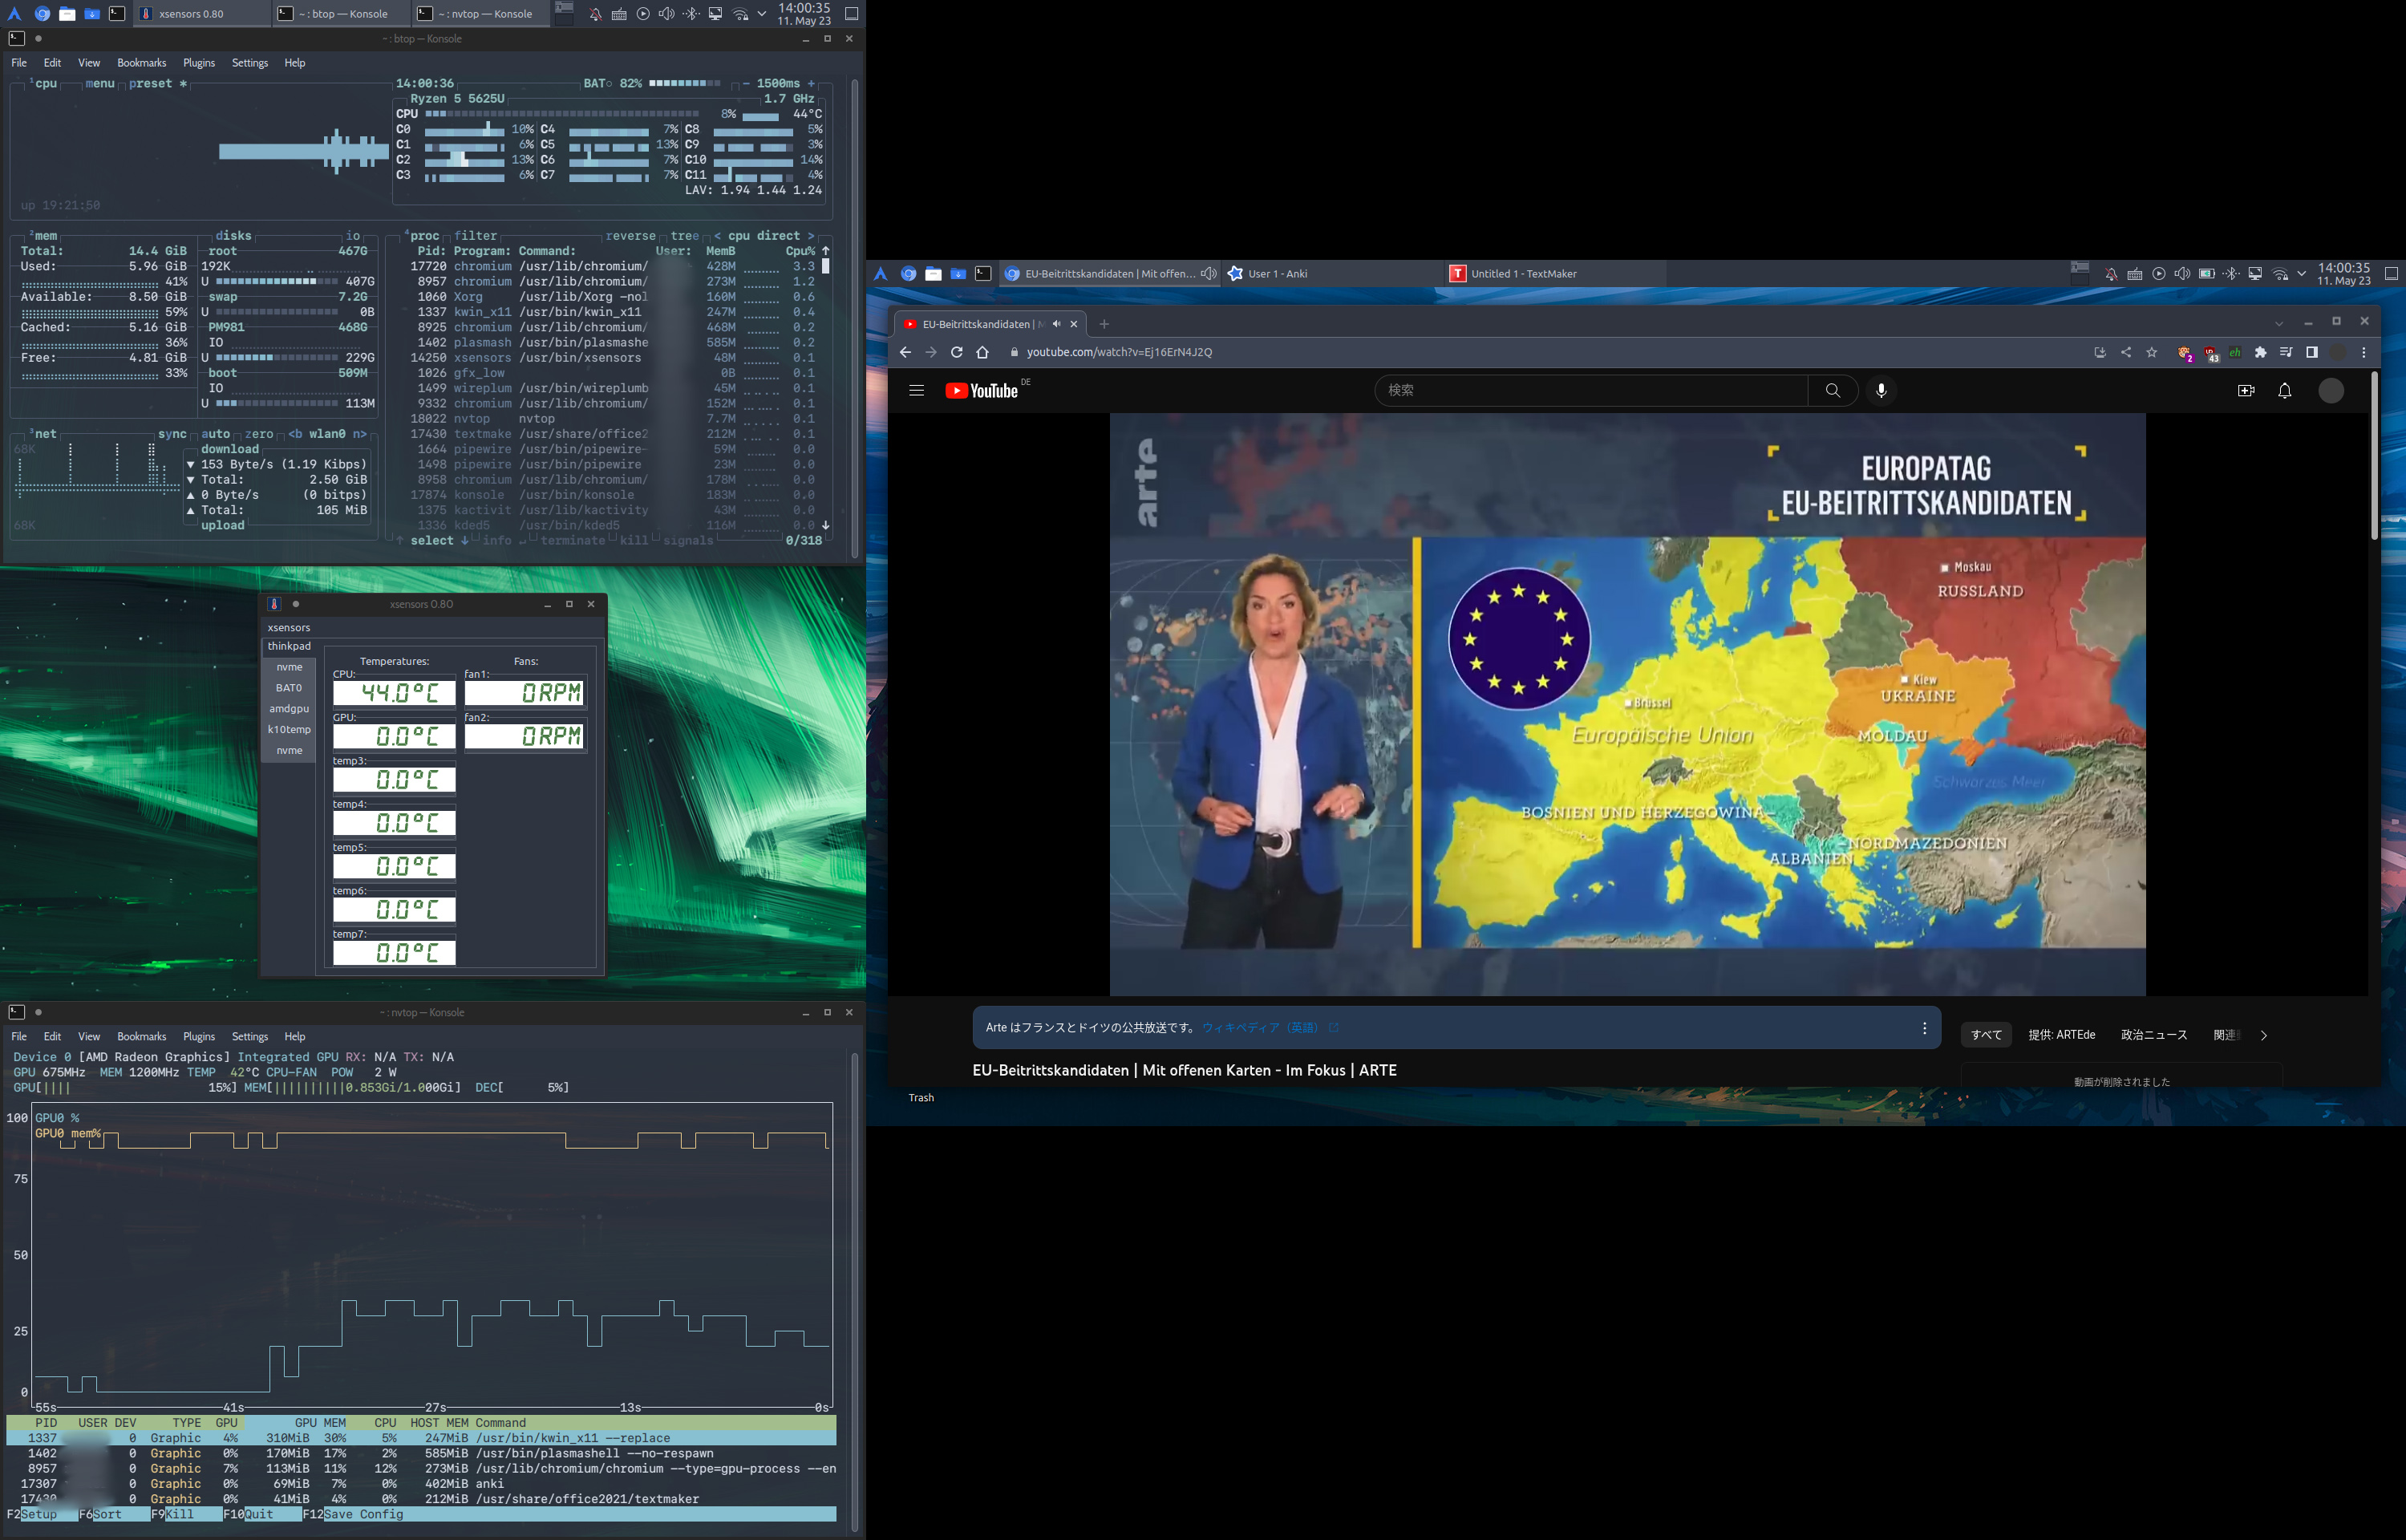This screenshot has height=1540, width=2406.
Task: Click the YouTube search input field
Action: (1590, 391)
